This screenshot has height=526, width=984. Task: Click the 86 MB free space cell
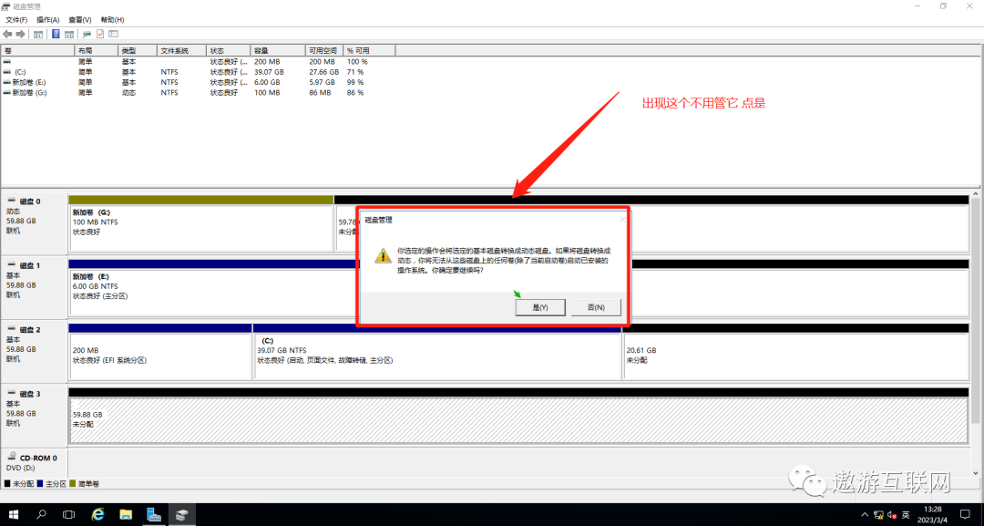coord(320,92)
